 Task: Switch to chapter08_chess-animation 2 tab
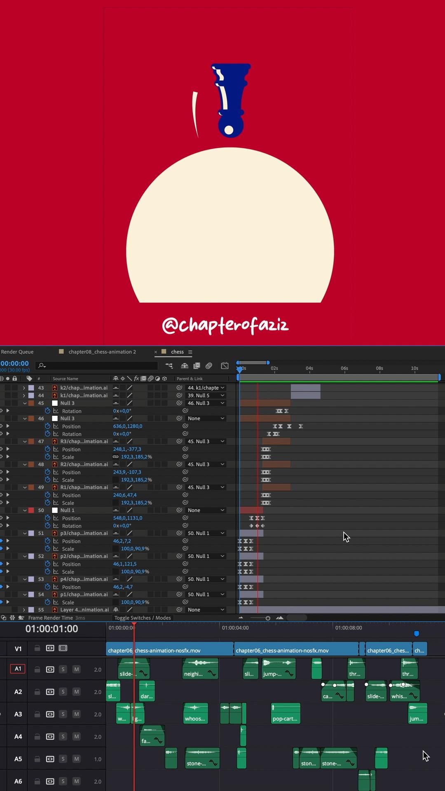102,352
